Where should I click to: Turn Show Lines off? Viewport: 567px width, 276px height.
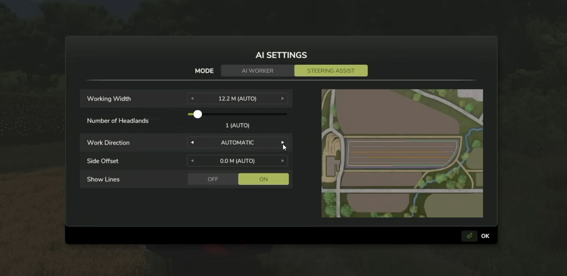click(x=213, y=179)
